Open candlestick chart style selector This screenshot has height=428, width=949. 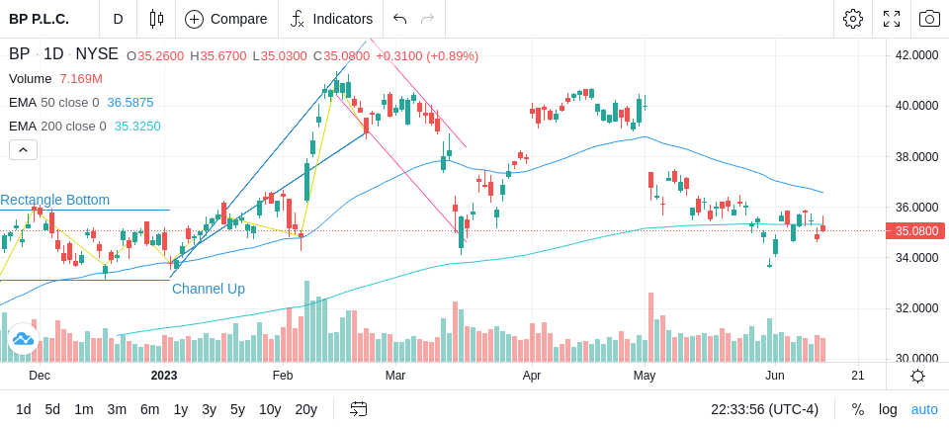156,19
